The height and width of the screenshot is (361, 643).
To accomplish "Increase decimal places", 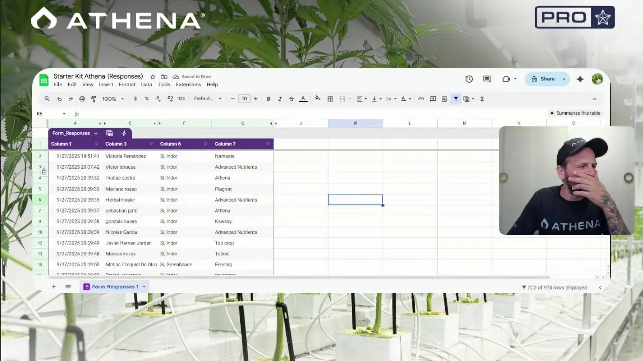I will pos(170,99).
